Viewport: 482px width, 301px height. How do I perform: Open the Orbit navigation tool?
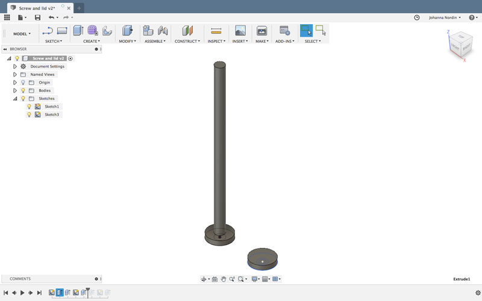pos(204,279)
